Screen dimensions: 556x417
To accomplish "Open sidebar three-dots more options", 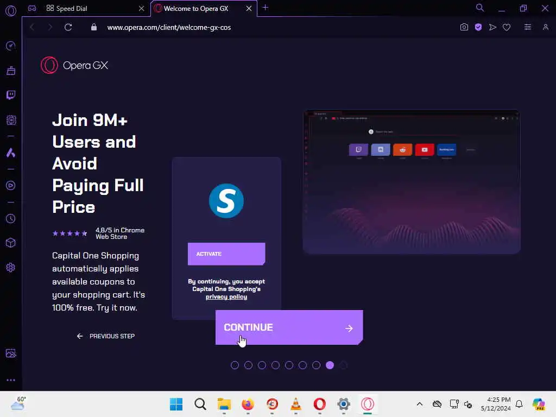I will (x=11, y=380).
